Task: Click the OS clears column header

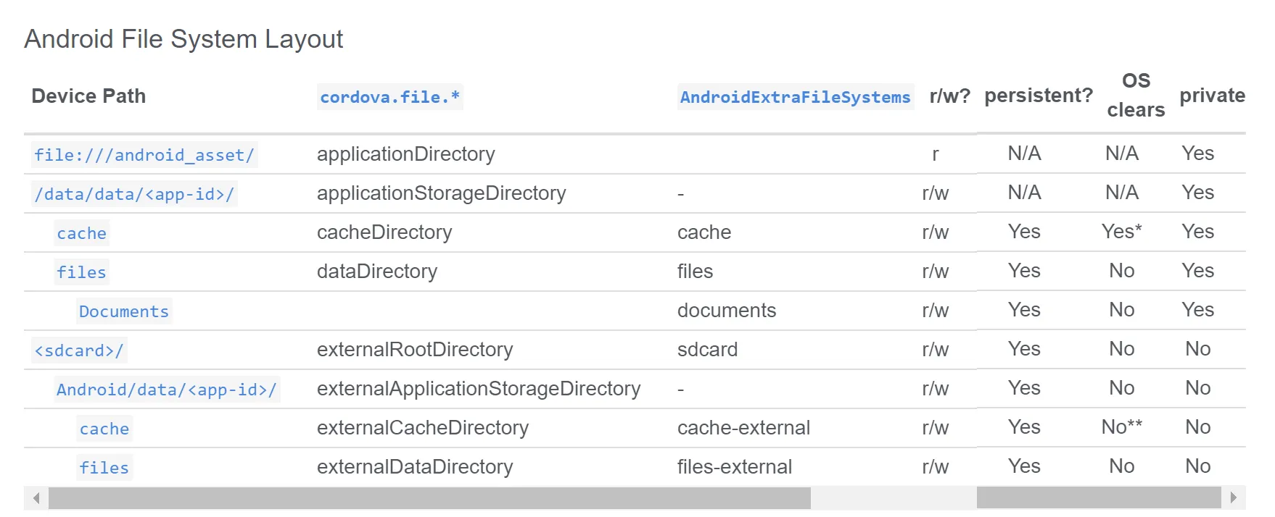Action: point(1136,95)
